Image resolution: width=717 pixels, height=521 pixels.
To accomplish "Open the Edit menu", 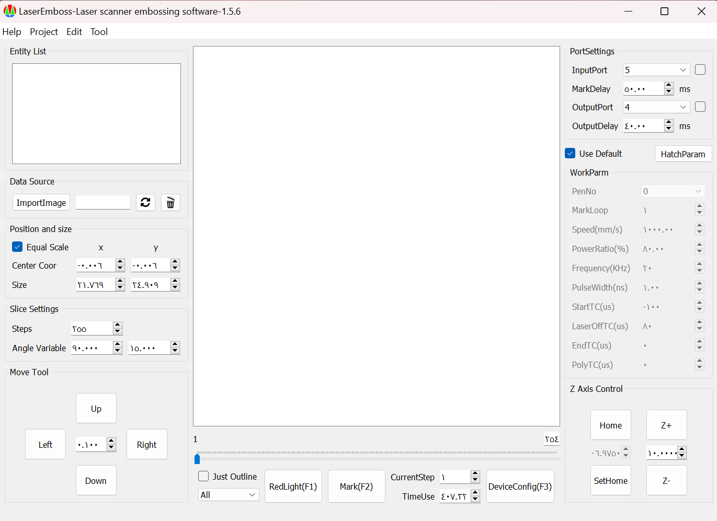I will point(74,31).
